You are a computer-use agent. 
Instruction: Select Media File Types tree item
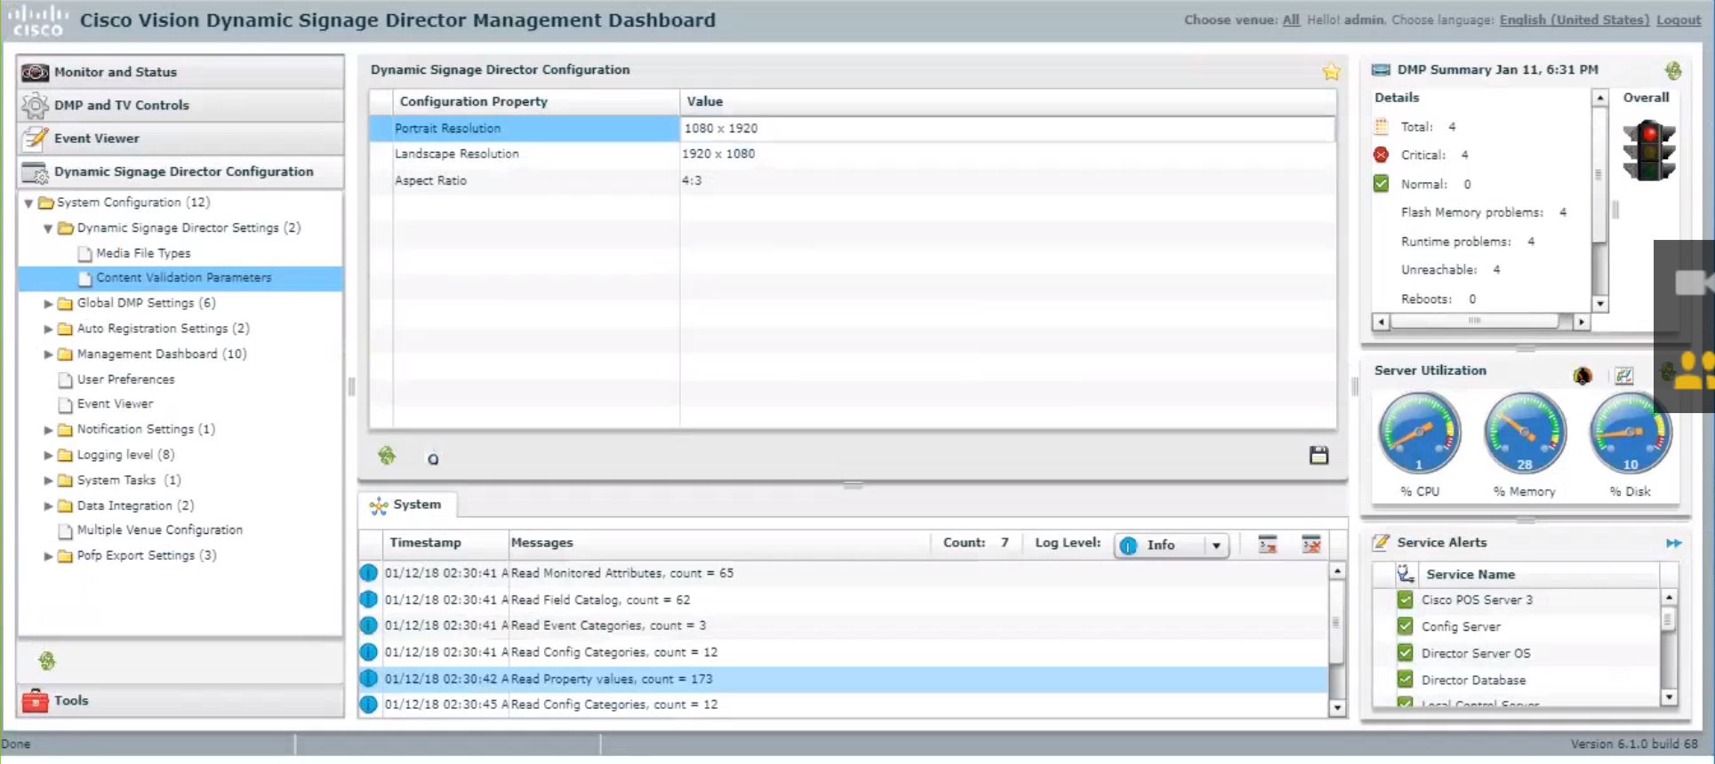[x=143, y=253]
